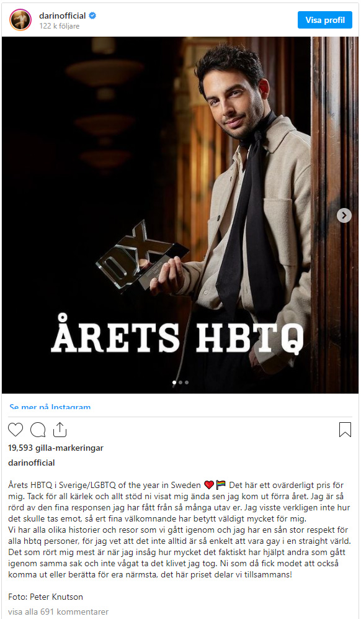The image size is (361, 619).
Task: Click the rainbow flag emoji in caption
Action: [221, 485]
